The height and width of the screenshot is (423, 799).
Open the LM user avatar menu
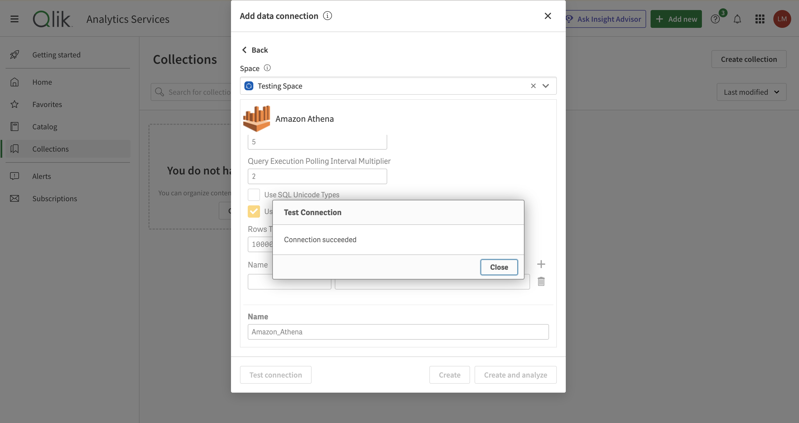click(x=782, y=19)
